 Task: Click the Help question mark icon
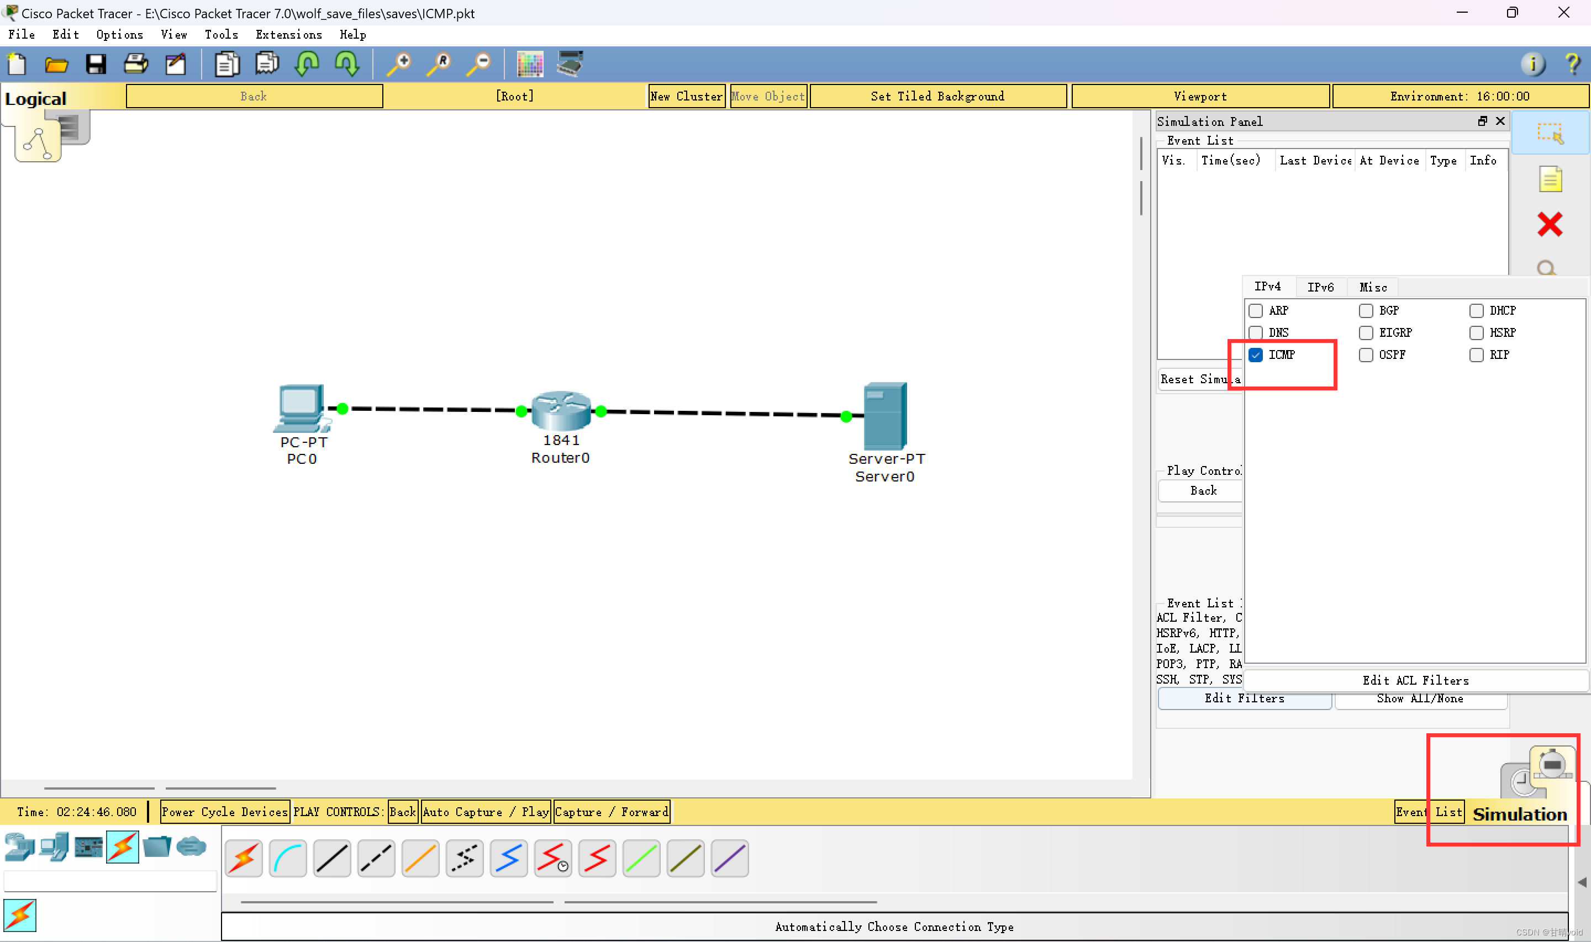coord(1573,64)
